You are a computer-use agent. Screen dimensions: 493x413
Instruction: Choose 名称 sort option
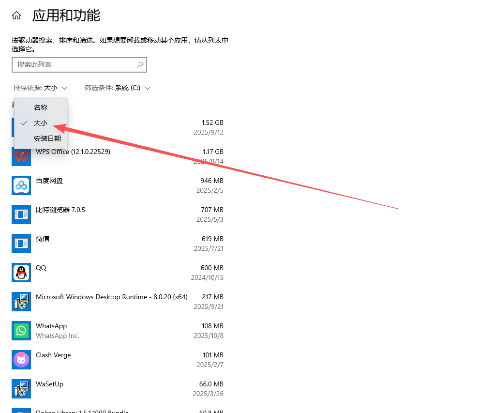coord(41,107)
